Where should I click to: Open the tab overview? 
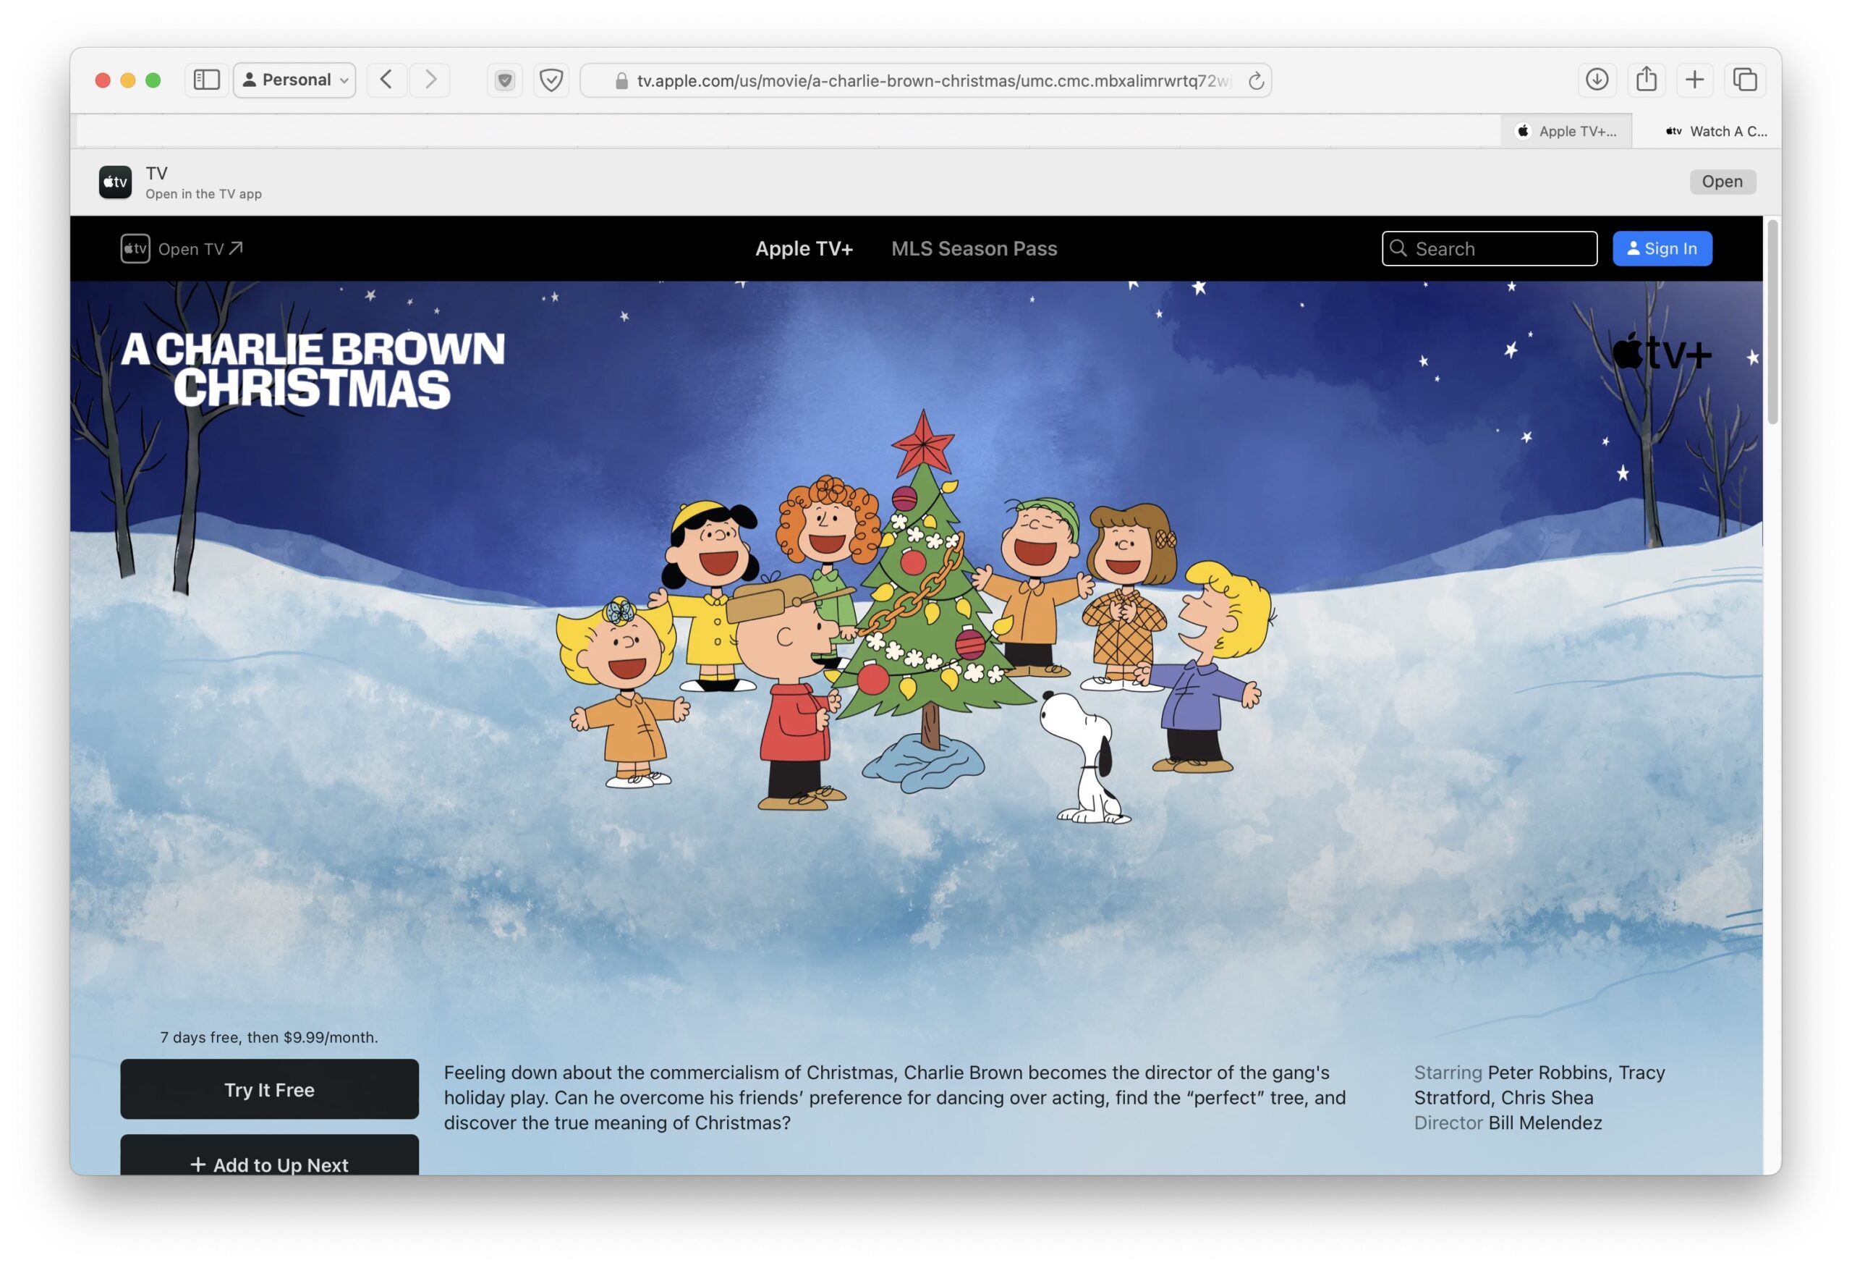pyautogui.click(x=1744, y=80)
